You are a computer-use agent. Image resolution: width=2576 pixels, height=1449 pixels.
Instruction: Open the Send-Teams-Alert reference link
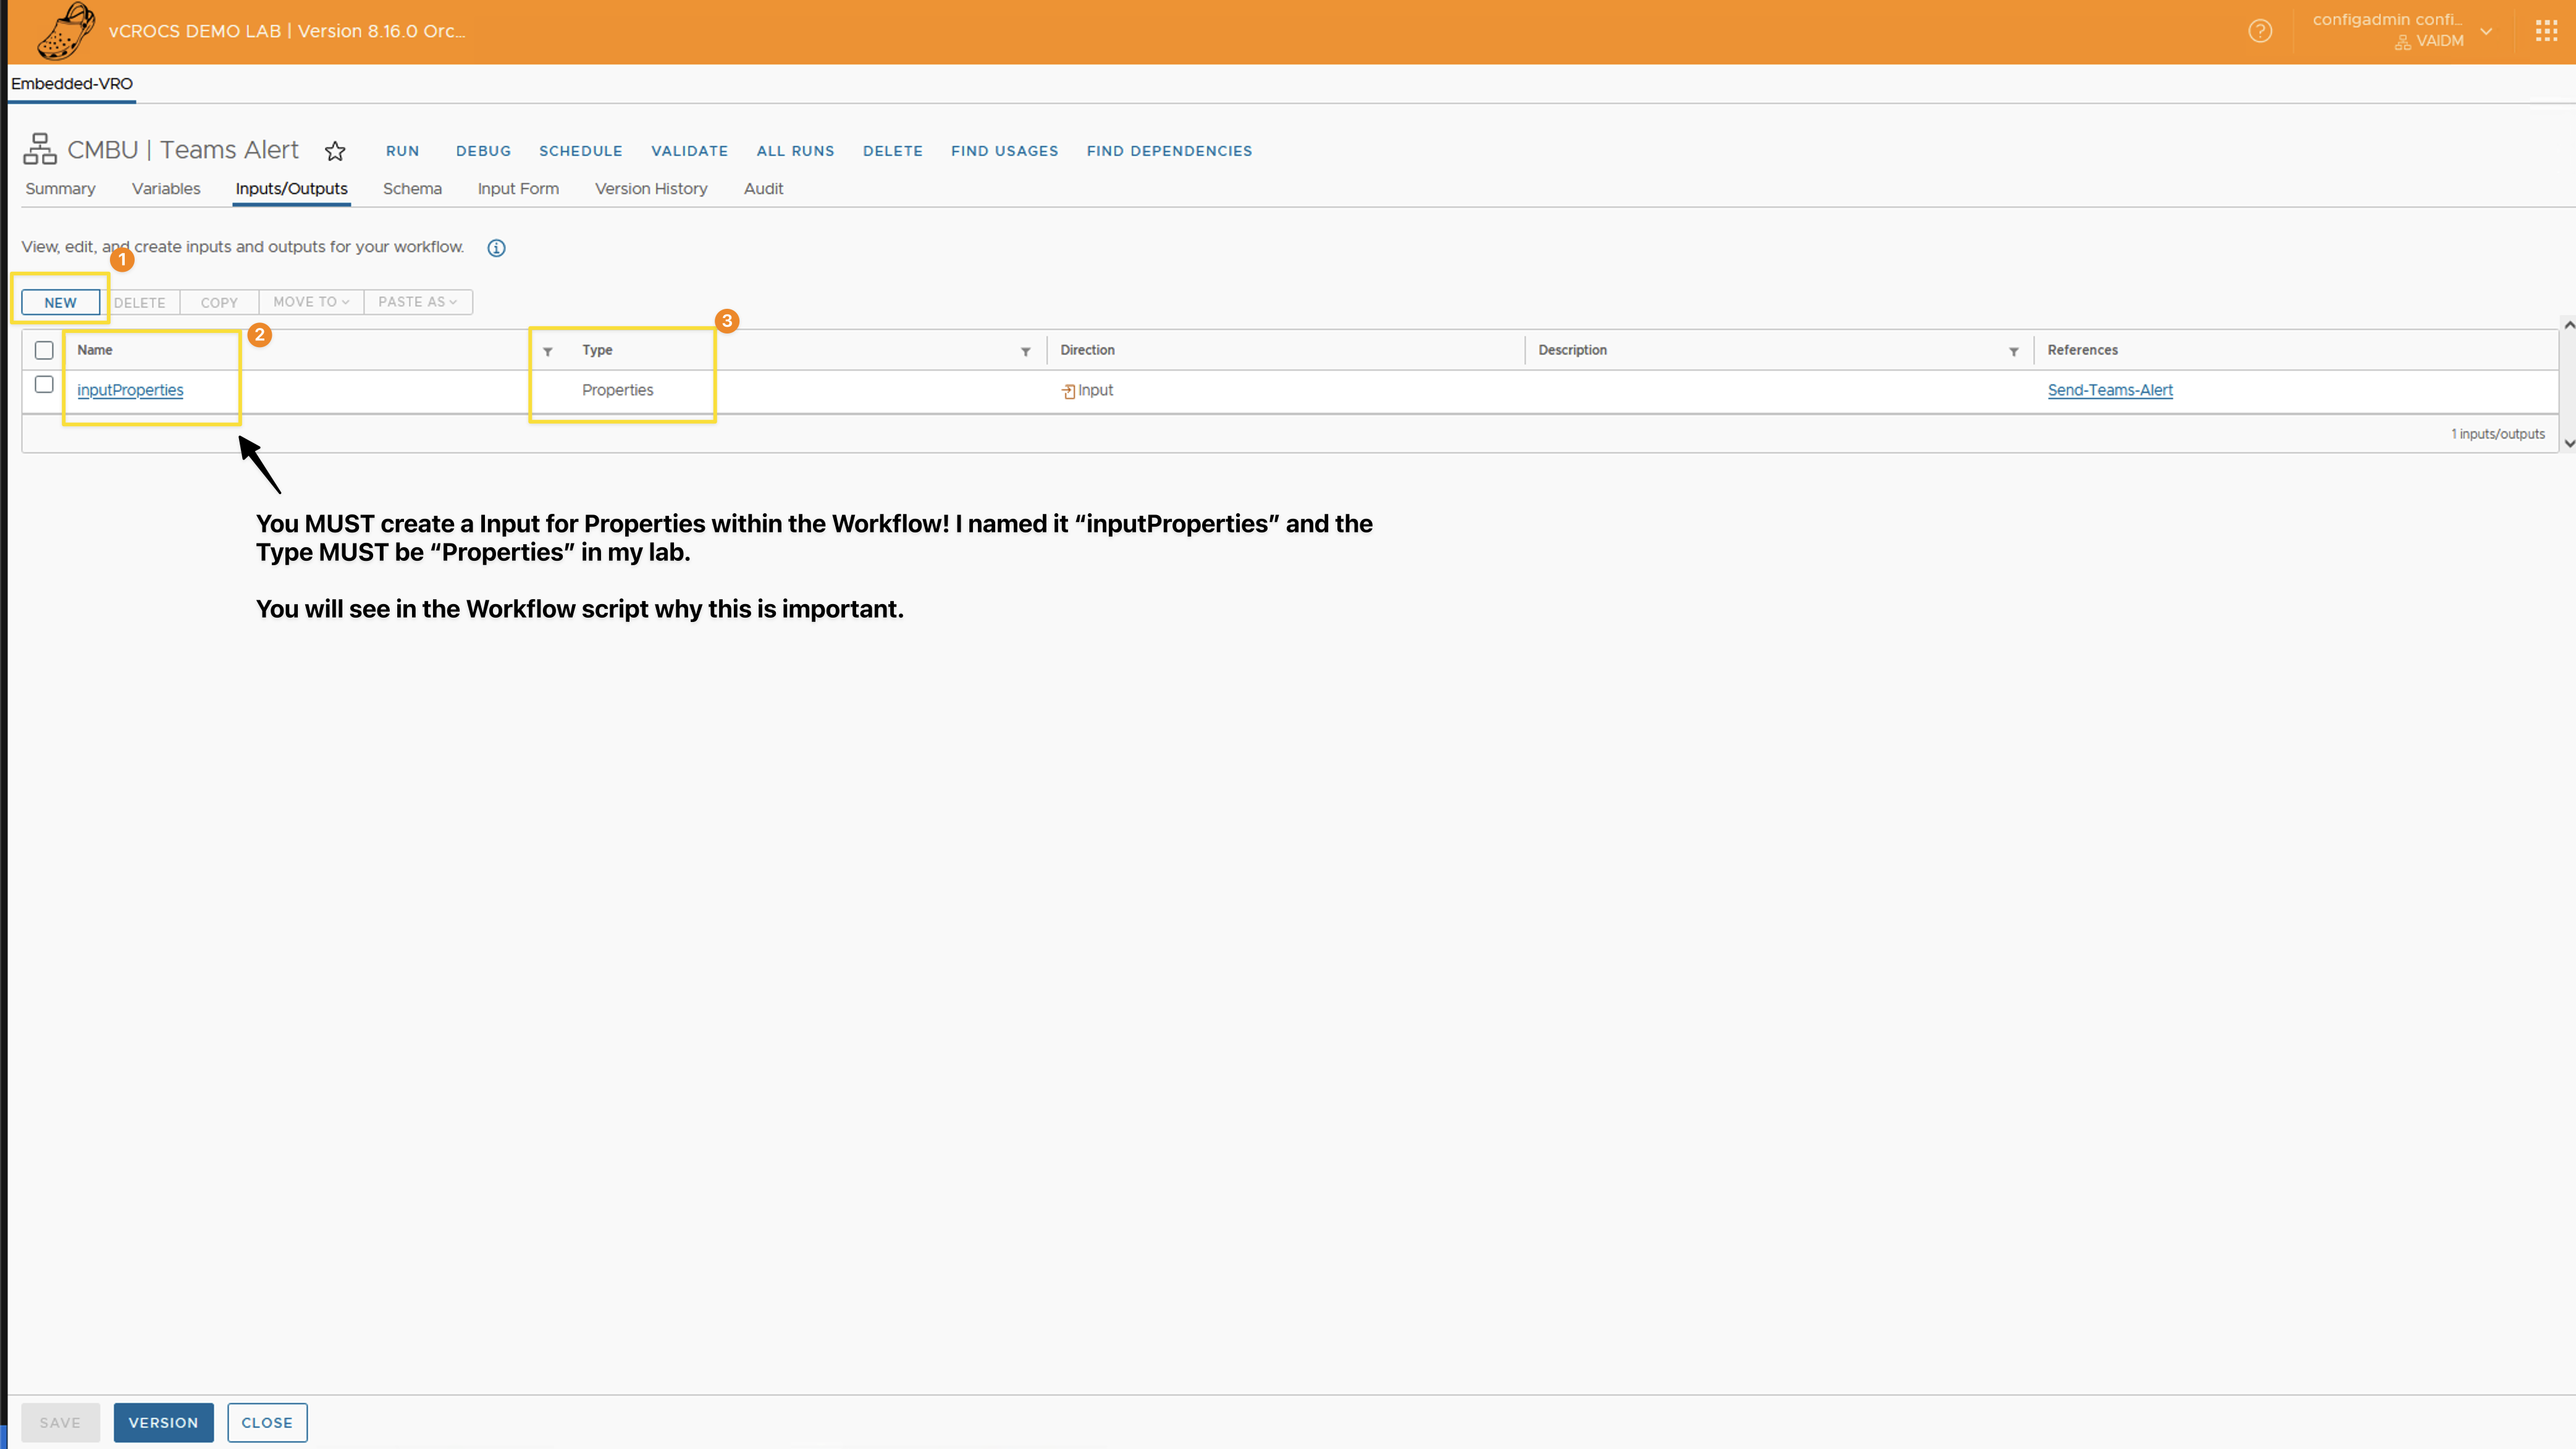(x=2110, y=390)
